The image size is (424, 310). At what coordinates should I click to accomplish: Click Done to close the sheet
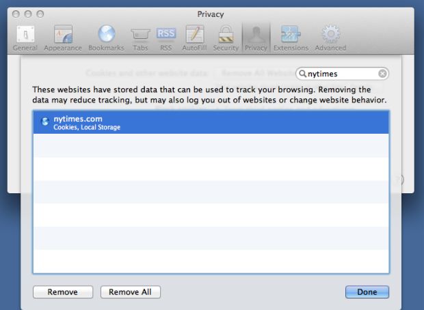(367, 292)
